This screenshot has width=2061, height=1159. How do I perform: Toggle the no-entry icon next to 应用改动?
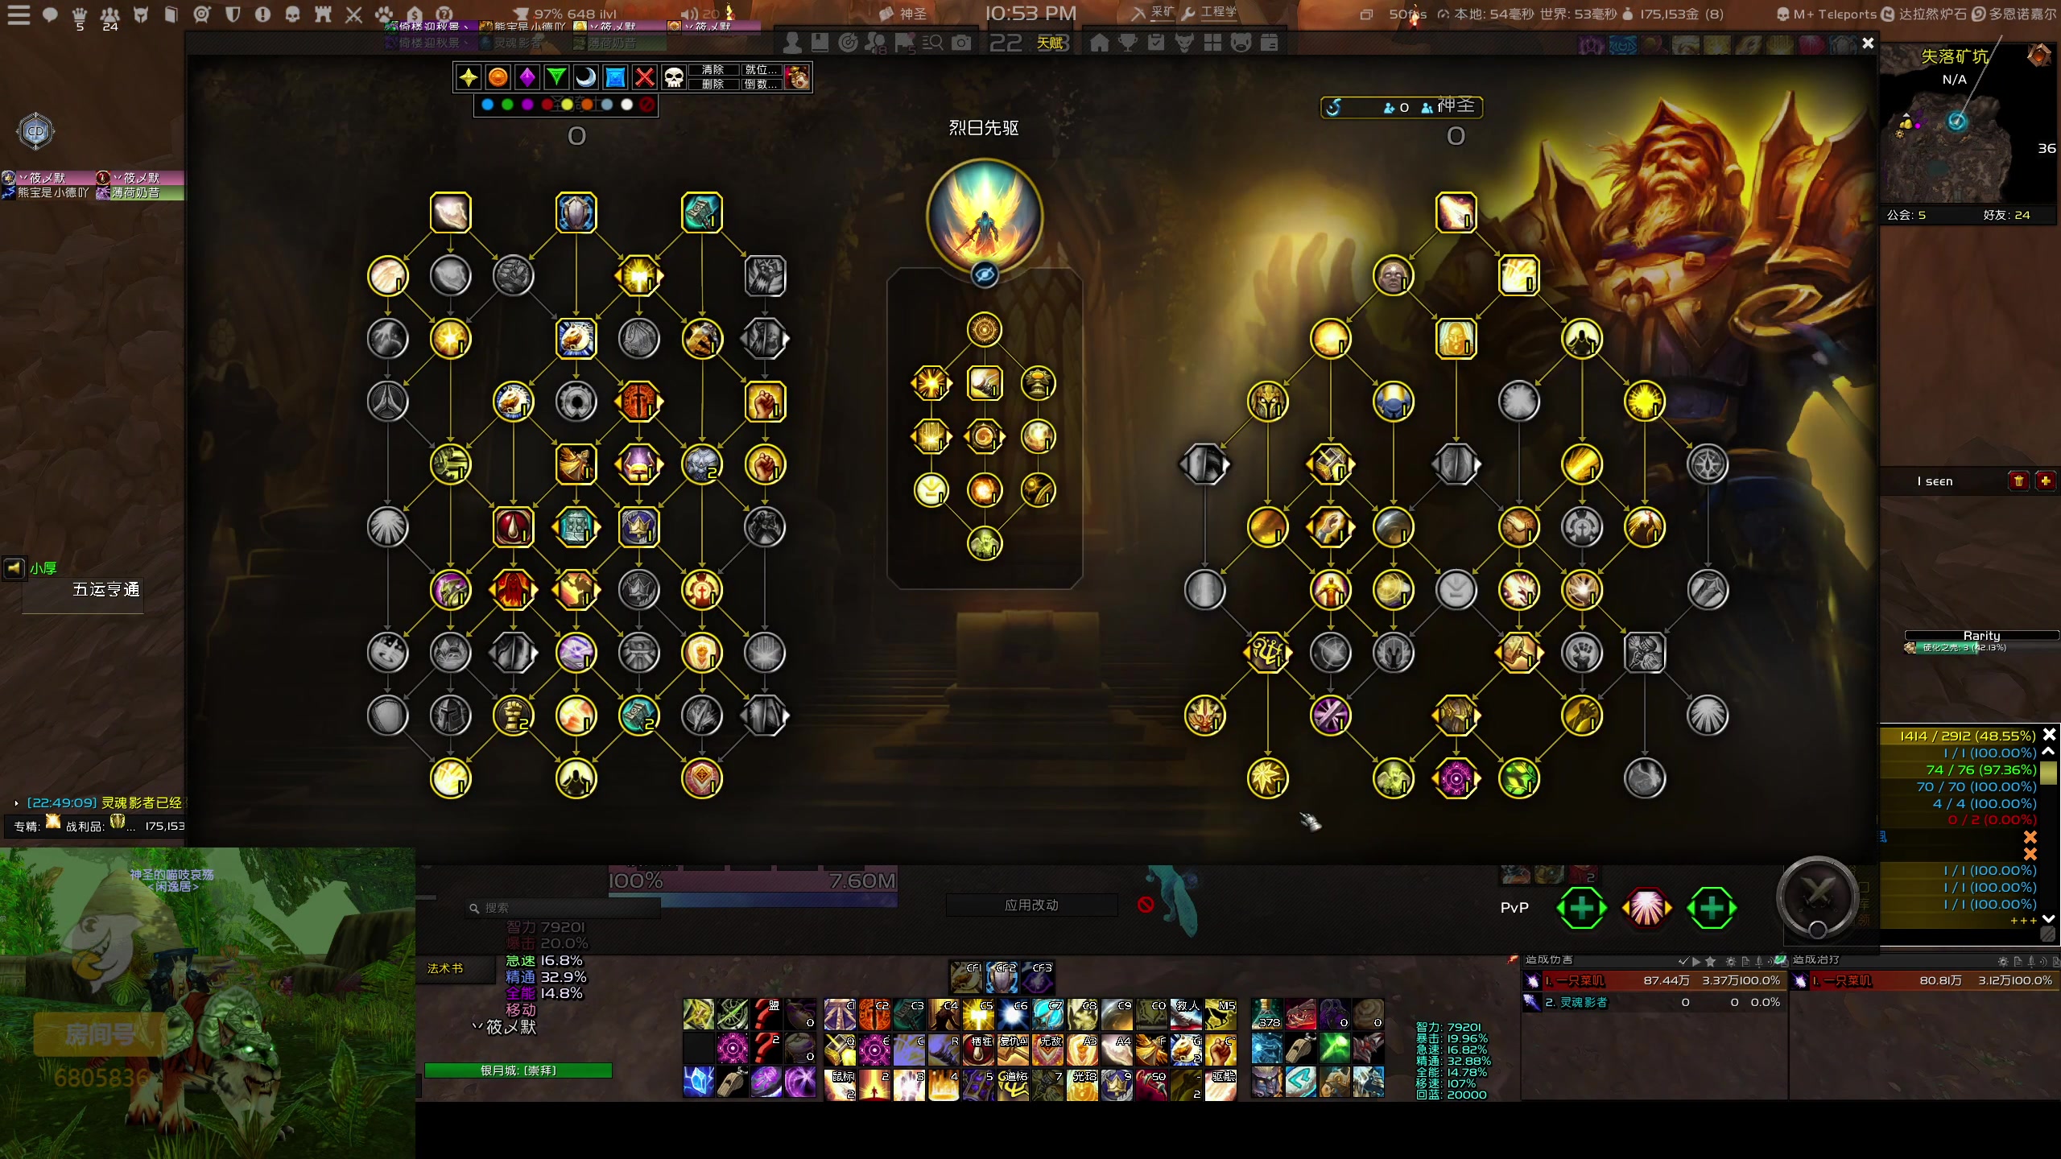click(x=1146, y=905)
